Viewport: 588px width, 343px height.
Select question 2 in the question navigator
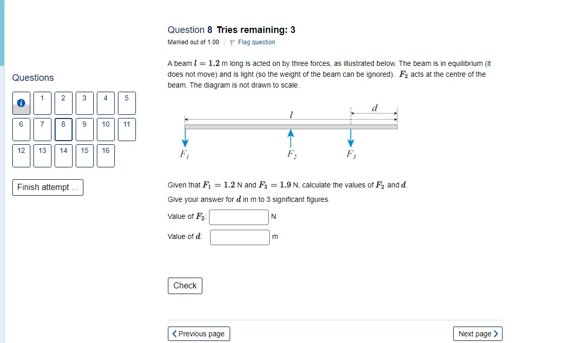tap(63, 104)
